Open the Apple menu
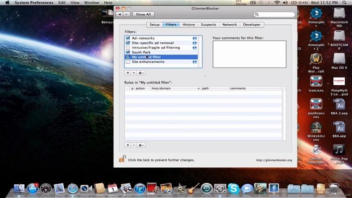 (x=7, y=3)
